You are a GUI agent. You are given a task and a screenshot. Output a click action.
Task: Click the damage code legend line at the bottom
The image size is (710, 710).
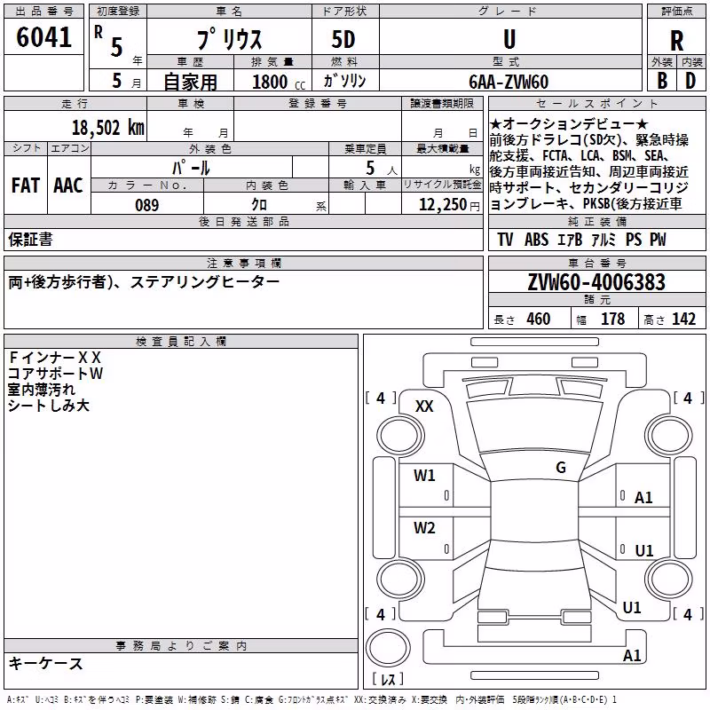[312, 699]
